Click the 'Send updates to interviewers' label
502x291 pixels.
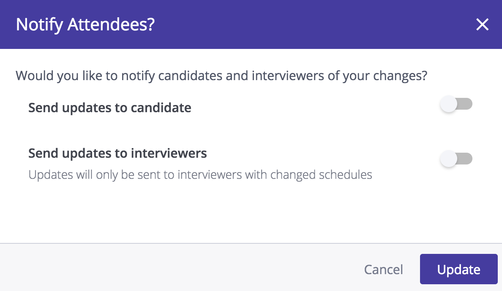pos(117,153)
